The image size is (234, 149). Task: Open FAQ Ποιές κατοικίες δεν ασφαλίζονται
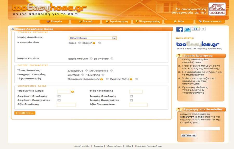(x=195, y=61)
